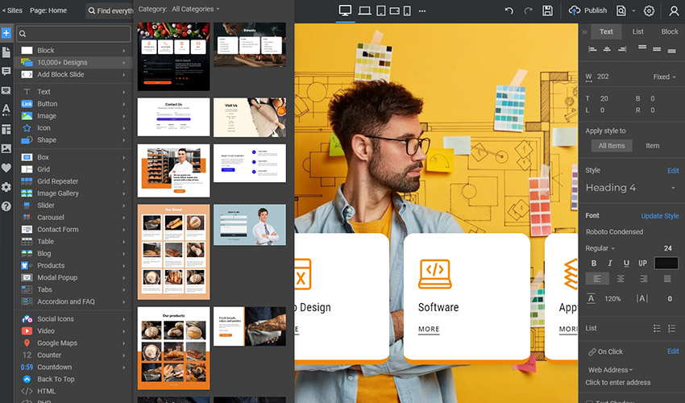
Task: Click the Find everything search box
Action: (x=110, y=10)
